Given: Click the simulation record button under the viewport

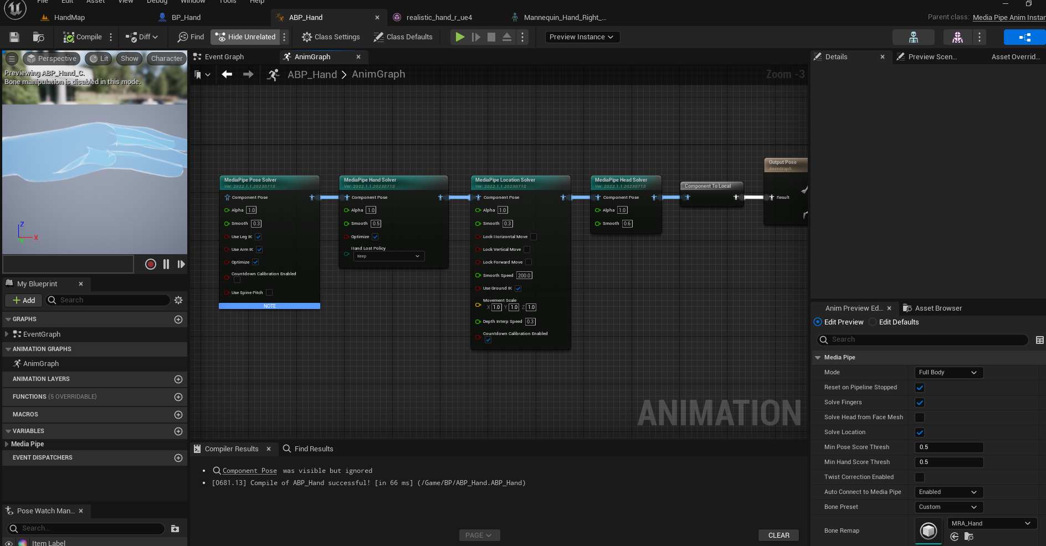Looking at the screenshot, I should (150, 264).
